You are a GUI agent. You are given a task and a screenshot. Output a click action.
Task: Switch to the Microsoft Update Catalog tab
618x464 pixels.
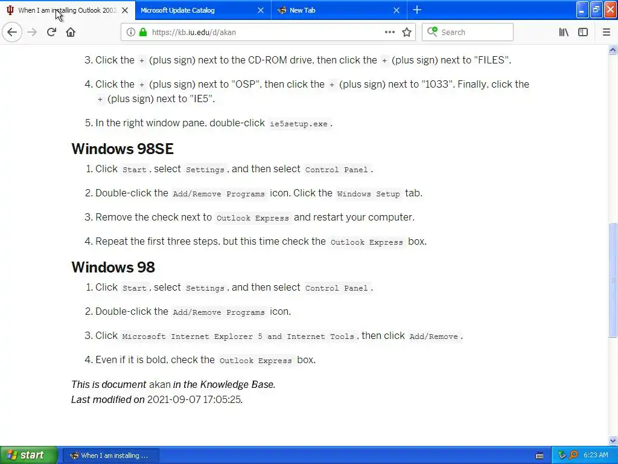tap(196, 10)
